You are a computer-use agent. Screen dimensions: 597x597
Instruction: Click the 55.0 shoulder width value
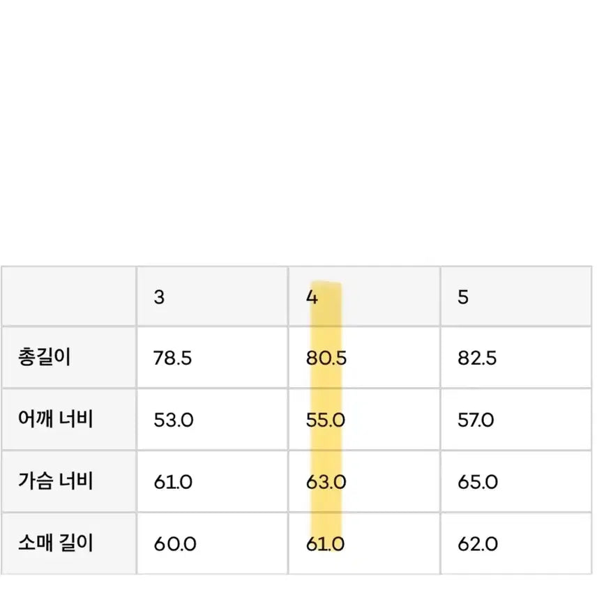click(326, 421)
